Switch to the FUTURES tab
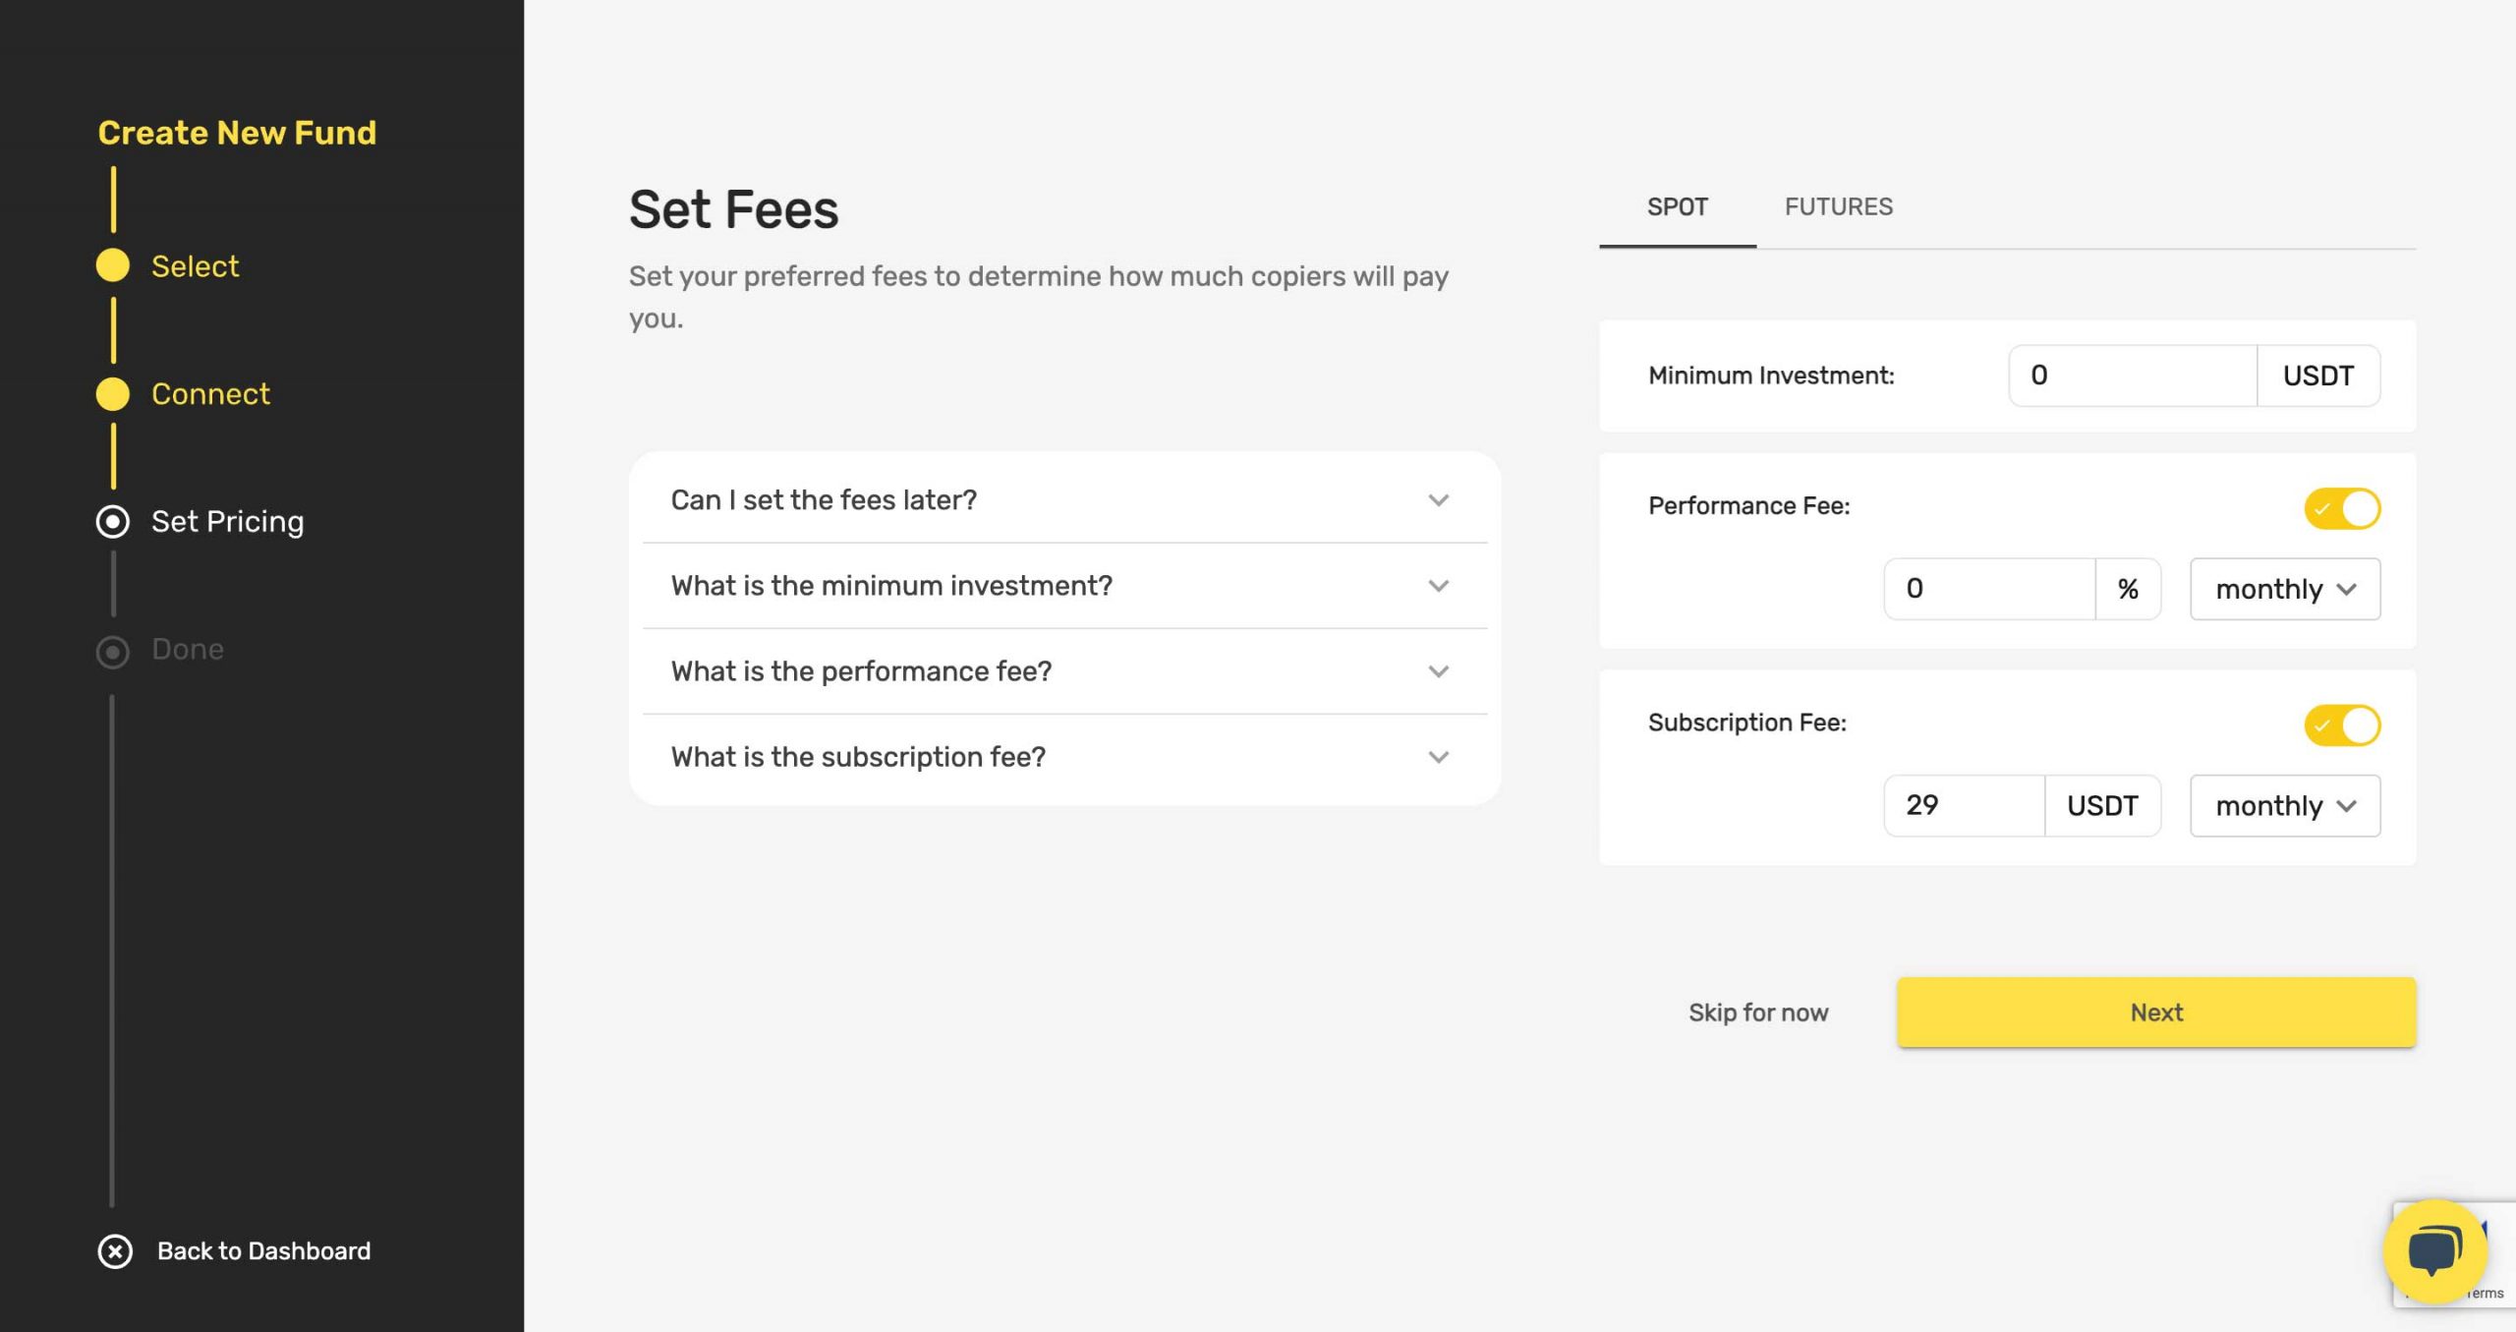Viewport: 2516px width, 1332px height. (x=1839, y=206)
